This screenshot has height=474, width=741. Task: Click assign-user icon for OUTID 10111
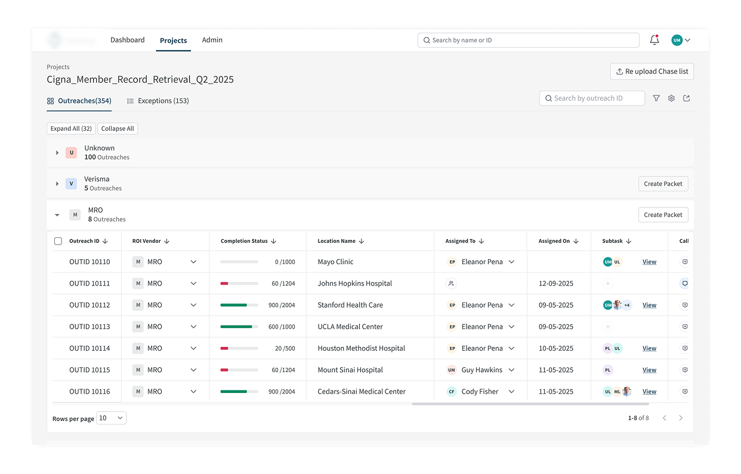[x=452, y=284]
